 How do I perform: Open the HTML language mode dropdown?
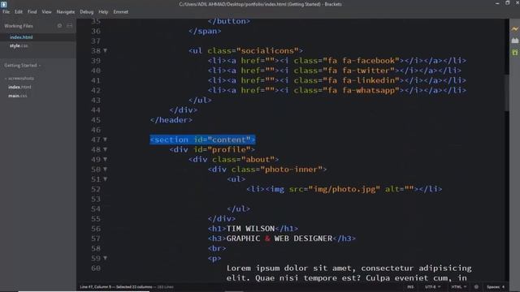tap(458, 286)
